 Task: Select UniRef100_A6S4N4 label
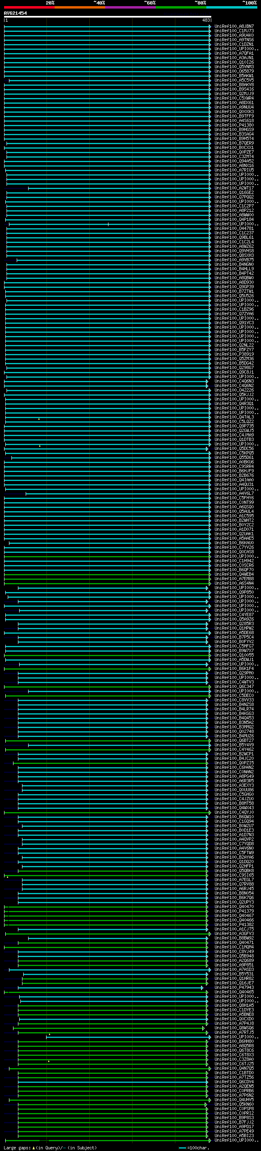pos(234,583)
